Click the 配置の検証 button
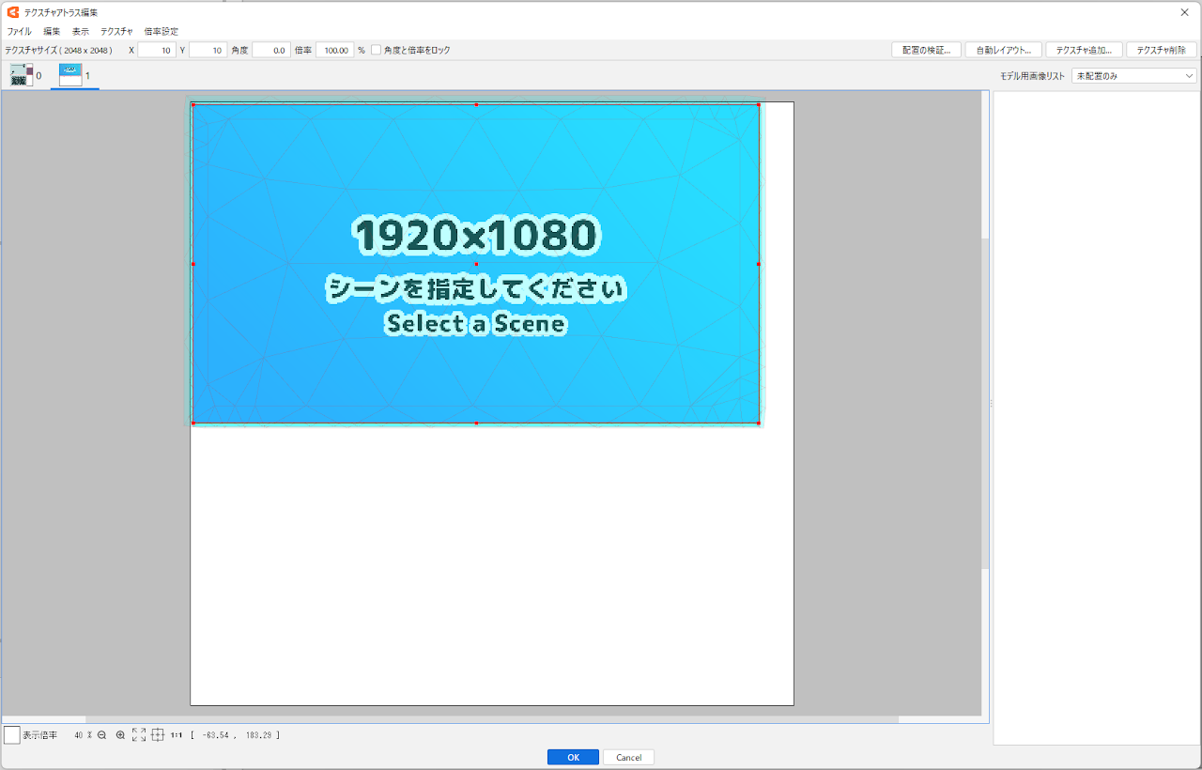The height and width of the screenshot is (770, 1202). tap(926, 50)
